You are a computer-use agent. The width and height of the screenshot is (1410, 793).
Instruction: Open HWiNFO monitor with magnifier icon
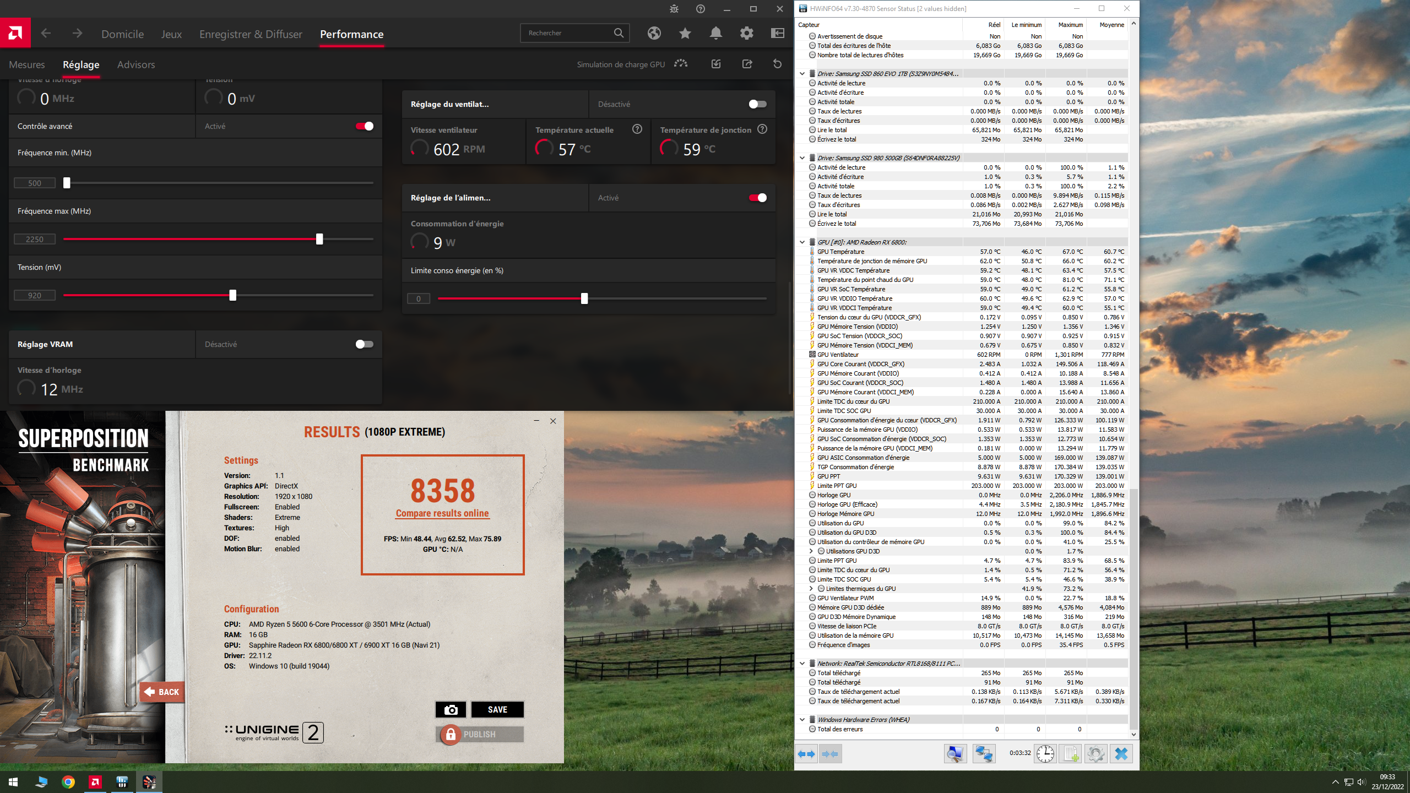coord(956,753)
